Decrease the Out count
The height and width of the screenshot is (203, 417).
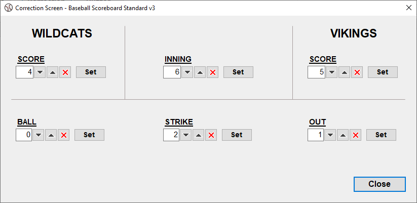(x=330, y=135)
